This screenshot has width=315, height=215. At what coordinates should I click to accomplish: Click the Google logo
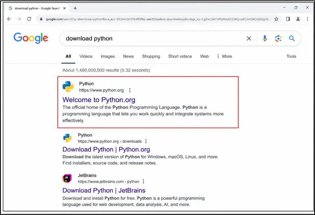click(31, 38)
